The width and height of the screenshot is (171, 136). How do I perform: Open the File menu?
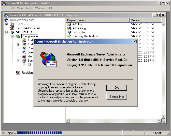(x=4, y=8)
